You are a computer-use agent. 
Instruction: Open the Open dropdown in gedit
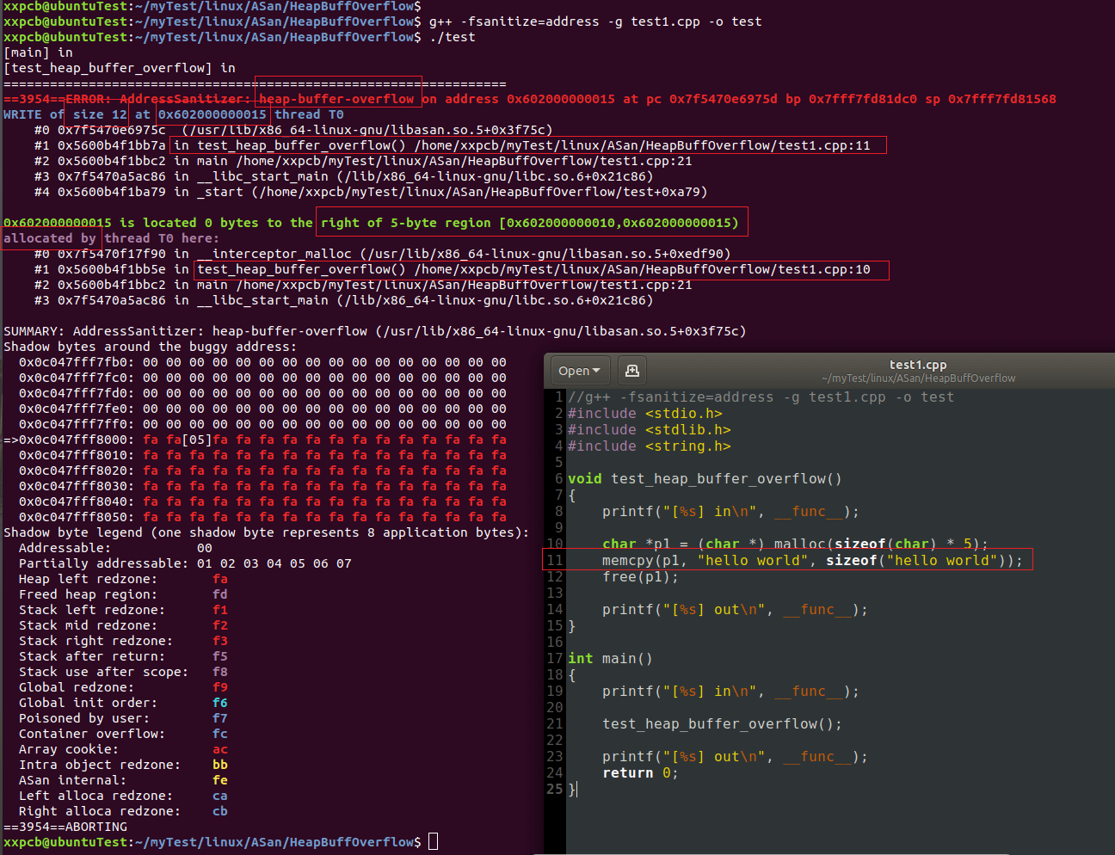click(x=580, y=371)
